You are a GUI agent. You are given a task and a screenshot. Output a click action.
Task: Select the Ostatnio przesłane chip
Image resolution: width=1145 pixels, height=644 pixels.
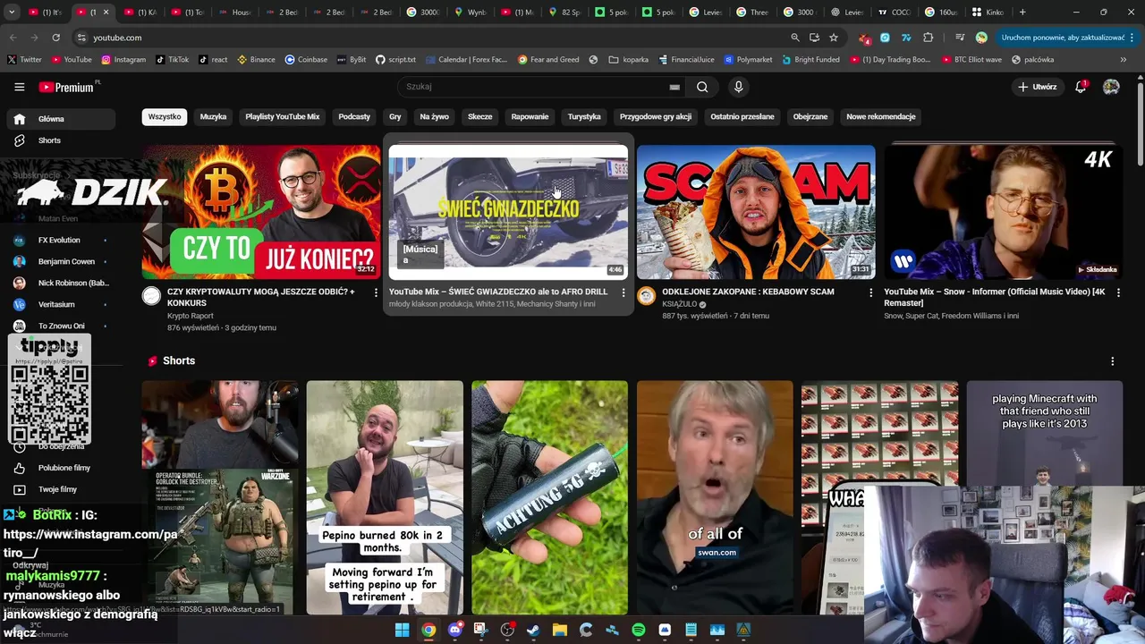(742, 116)
